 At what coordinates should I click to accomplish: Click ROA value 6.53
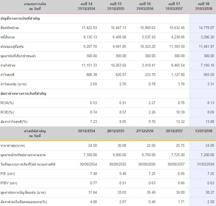(x=93, y=103)
